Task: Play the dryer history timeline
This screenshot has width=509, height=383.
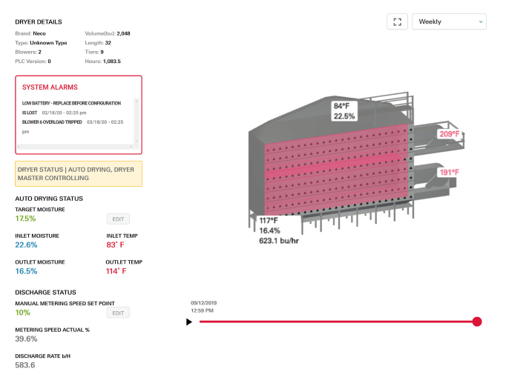Action: 189,322
